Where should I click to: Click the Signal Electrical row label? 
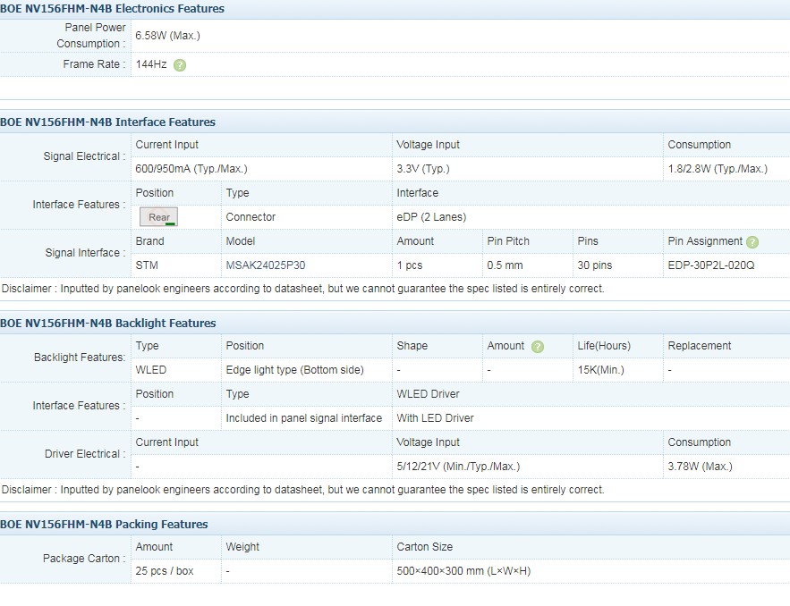pyautogui.click(x=84, y=156)
